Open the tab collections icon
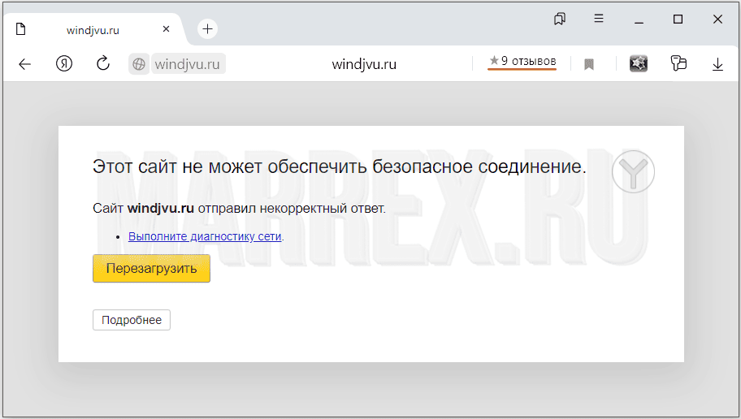741x419 pixels. click(x=560, y=19)
